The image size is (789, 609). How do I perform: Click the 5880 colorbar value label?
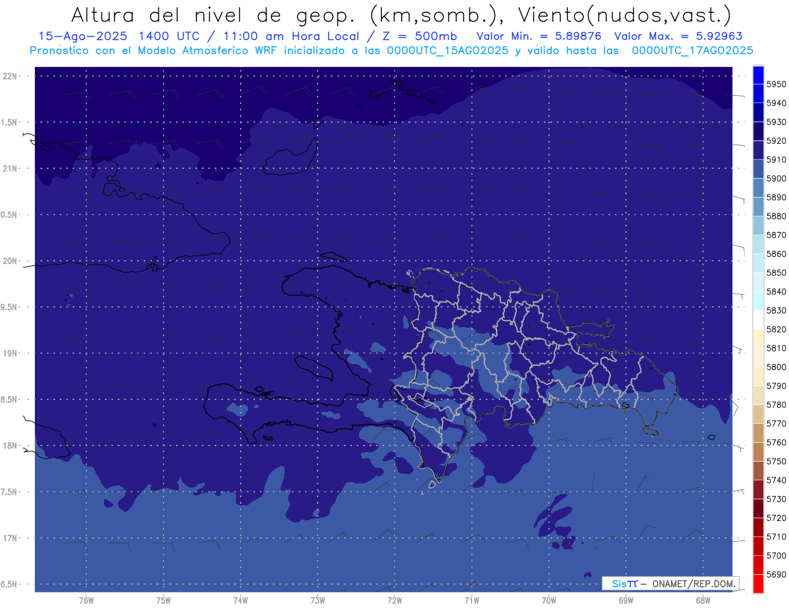[776, 216]
